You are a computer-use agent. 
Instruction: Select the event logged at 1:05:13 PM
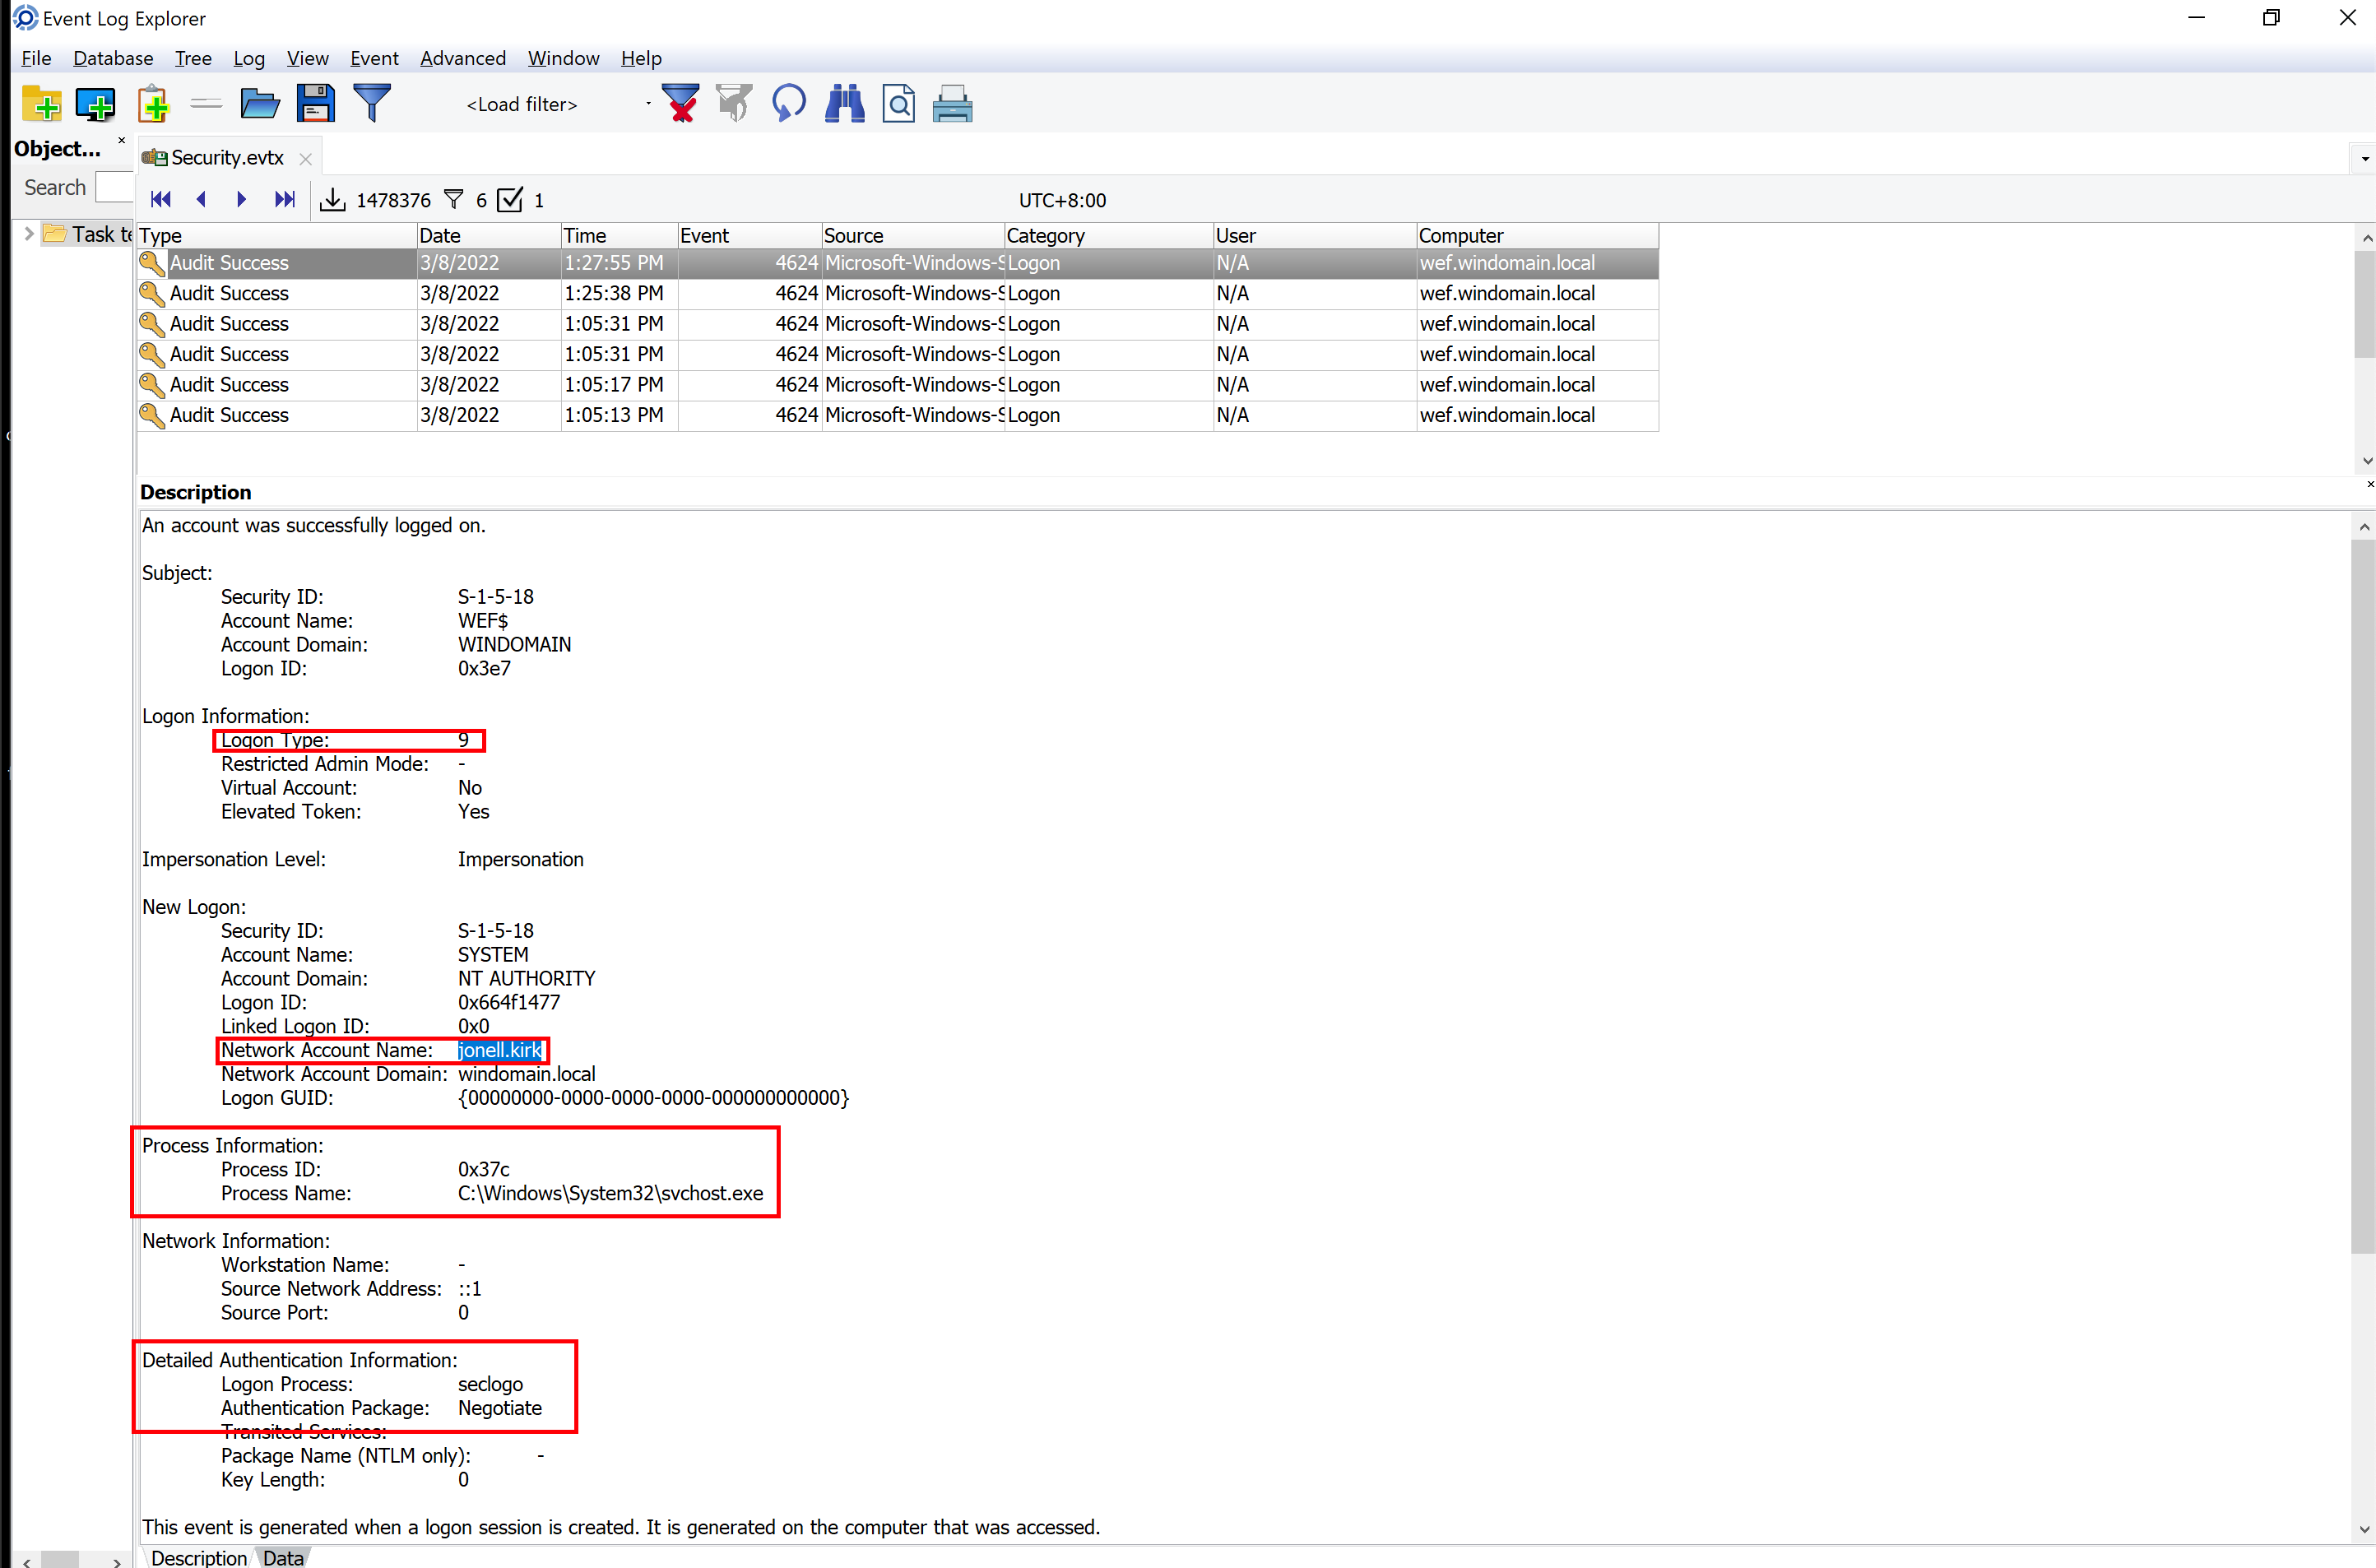tap(897, 415)
